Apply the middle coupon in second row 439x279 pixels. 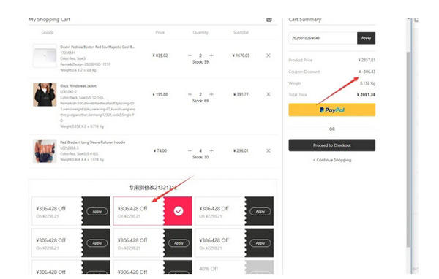click(x=179, y=243)
